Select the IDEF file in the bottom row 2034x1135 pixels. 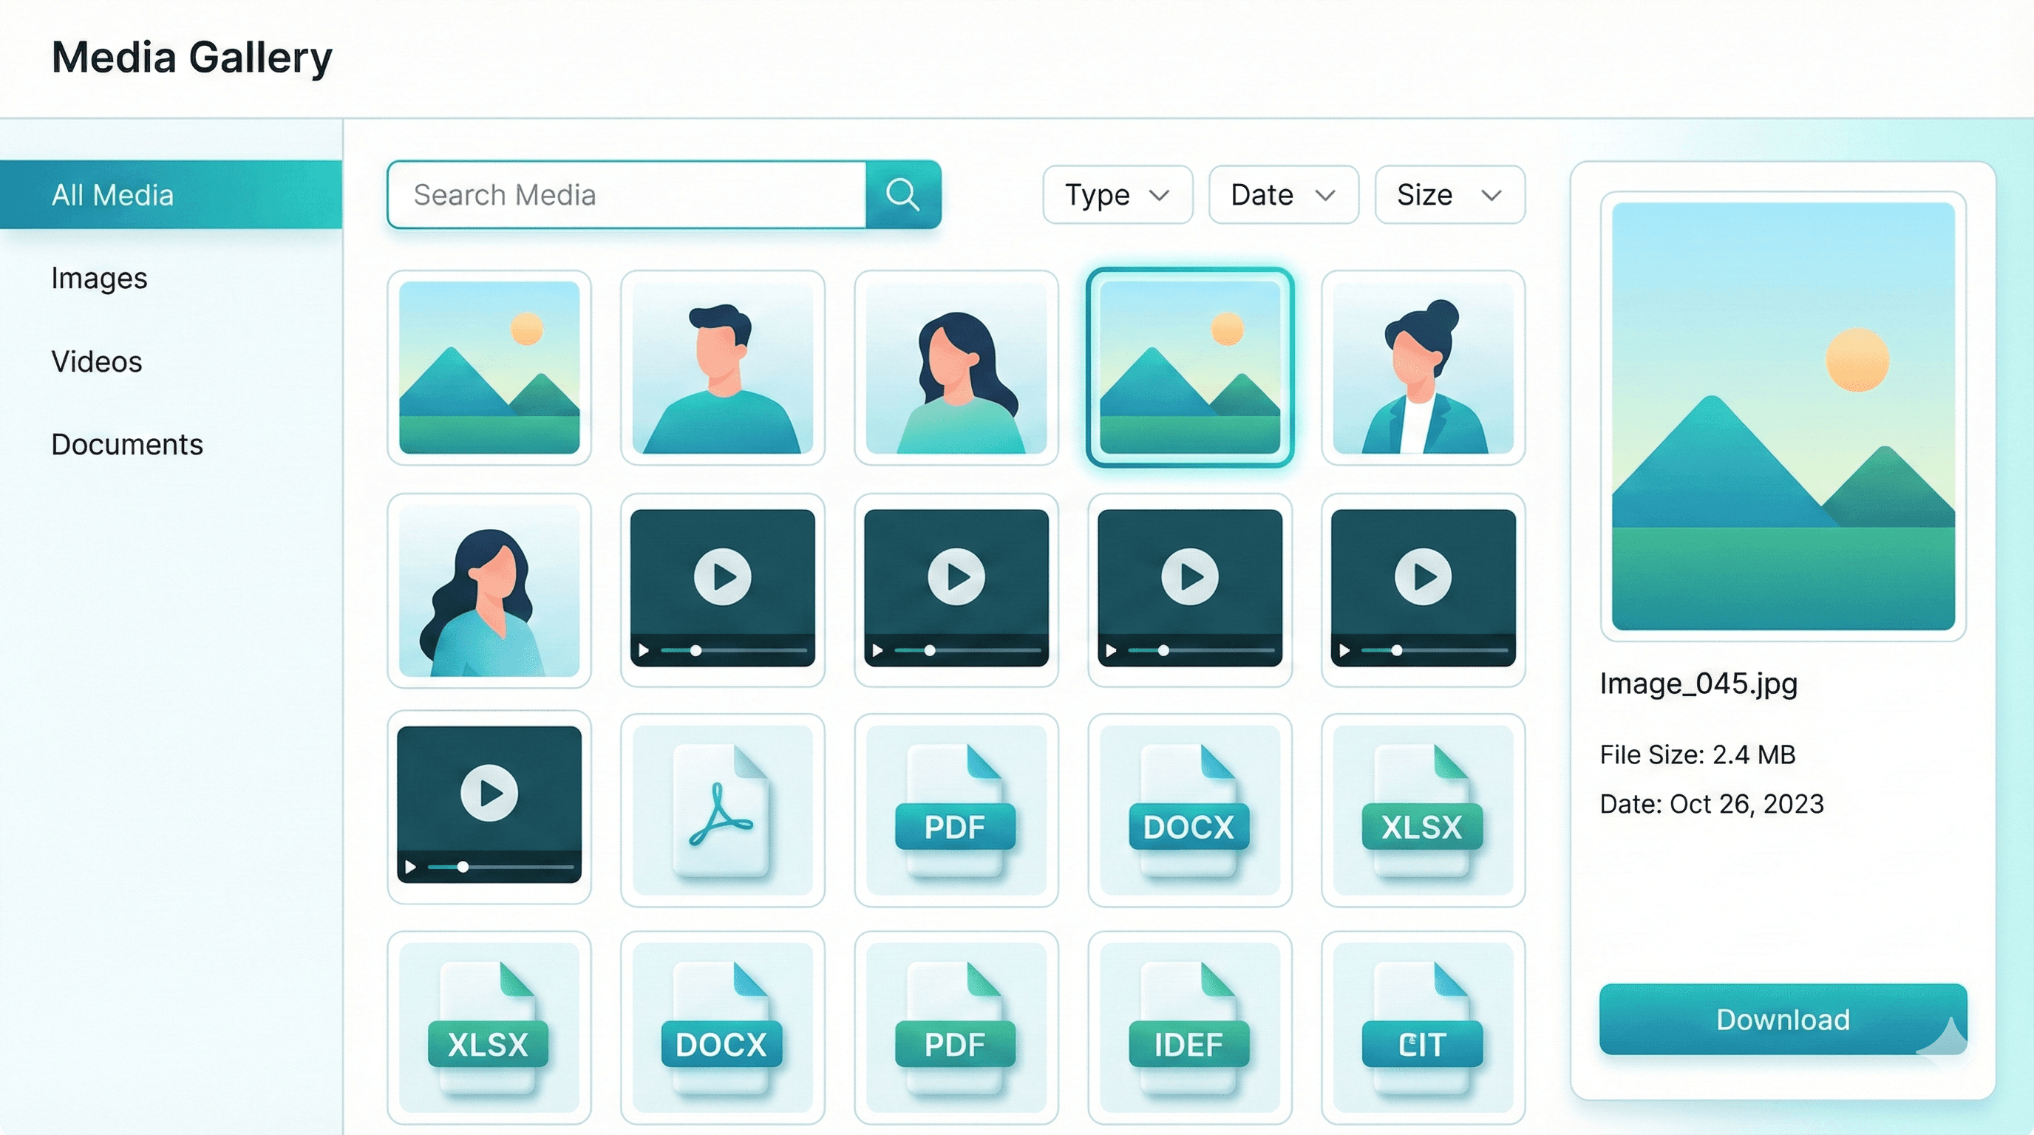tap(1188, 1026)
